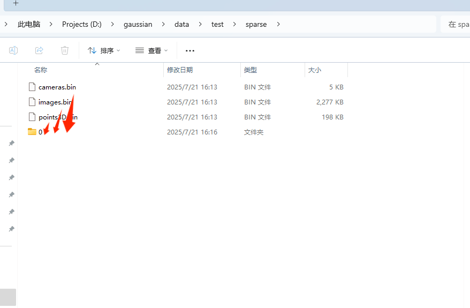Sort files by the 修改日期 column header
Viewport: 470px width, 308px height.
click(180, 70)
